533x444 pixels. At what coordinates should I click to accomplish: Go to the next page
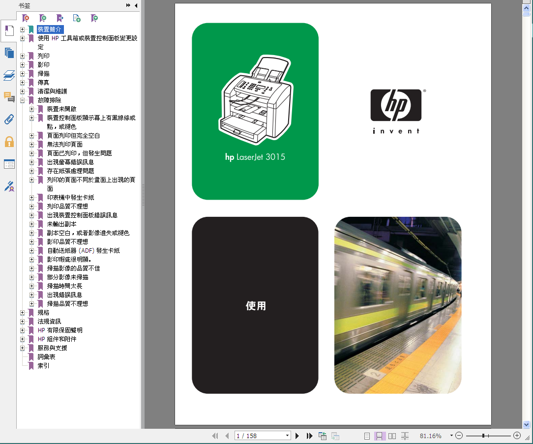click(x=297, y=436)
